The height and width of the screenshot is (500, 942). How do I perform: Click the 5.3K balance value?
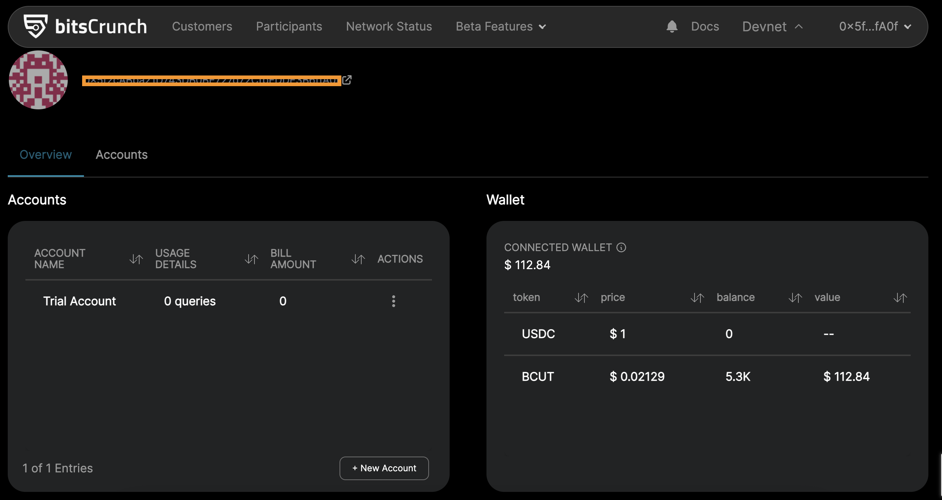(738, 377)
